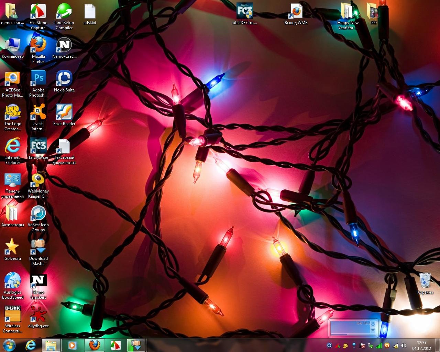
Task: Open the Golver.ru star shortcut
Action: pyautogui.click(x=13, y=250)
